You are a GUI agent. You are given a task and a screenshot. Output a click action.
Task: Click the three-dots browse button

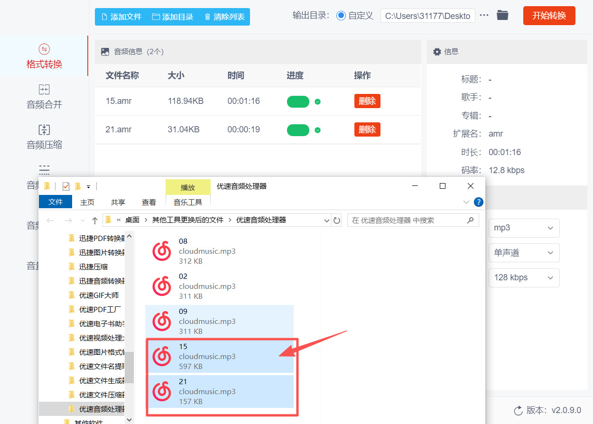(x=484, y=15)
